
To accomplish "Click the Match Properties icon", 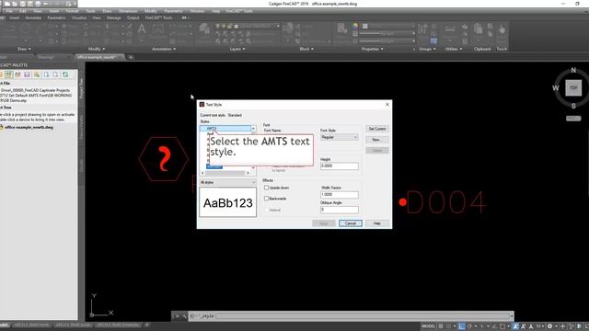I will tap(341, 29).
